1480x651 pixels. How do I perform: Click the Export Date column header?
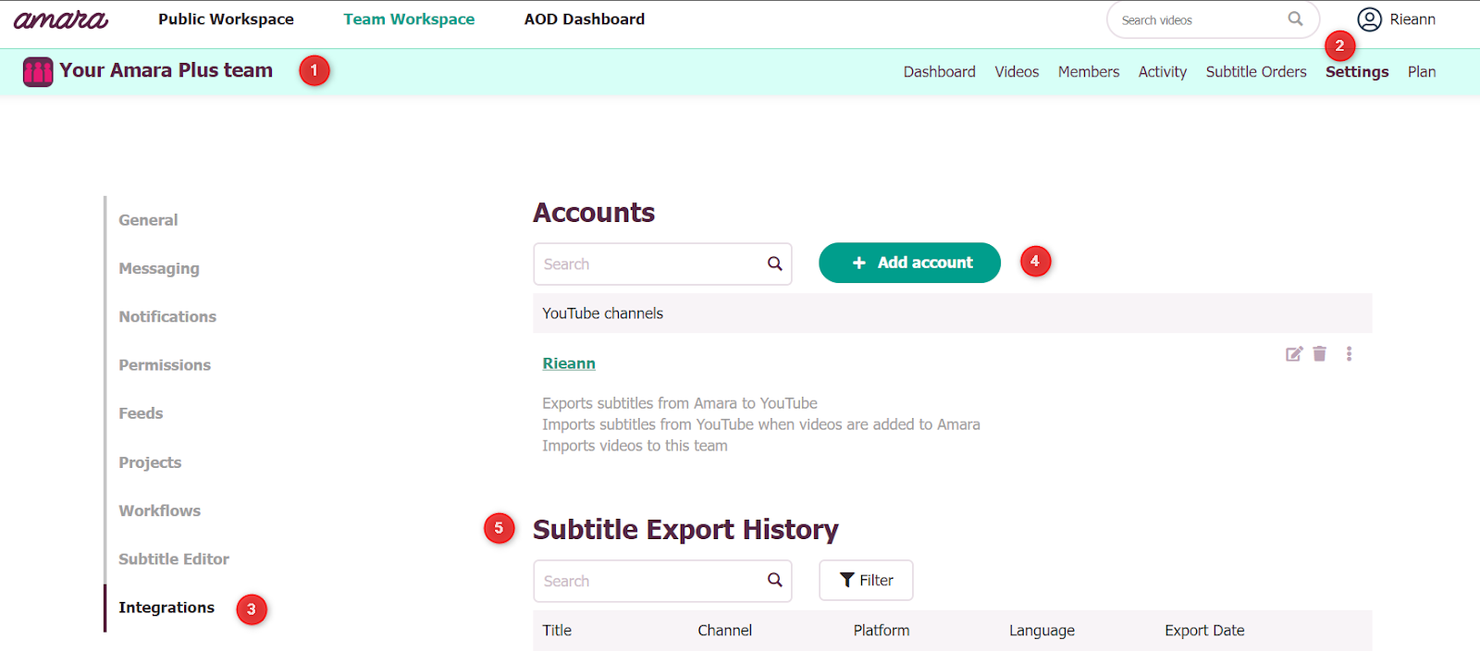coord(1204,631)
